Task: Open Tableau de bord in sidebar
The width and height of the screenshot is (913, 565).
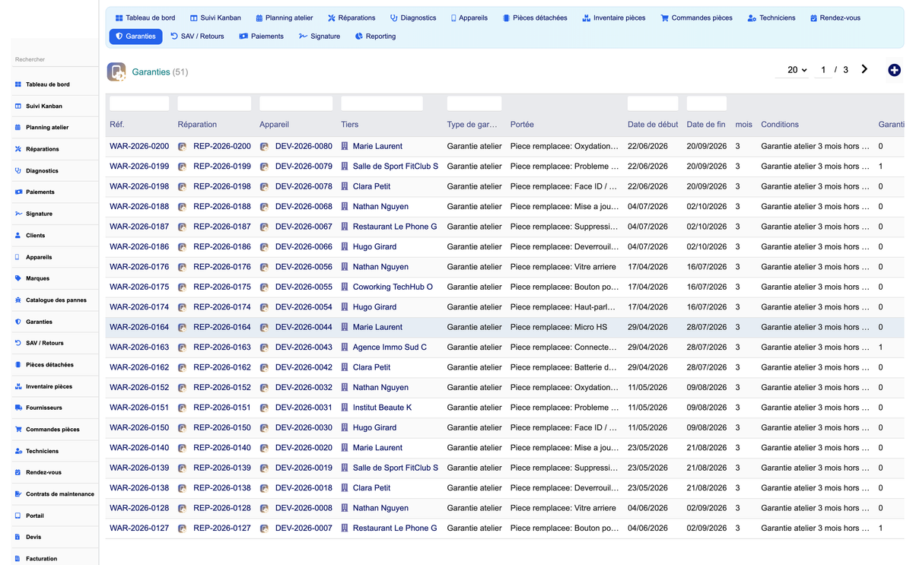Action: click(55, 84)
